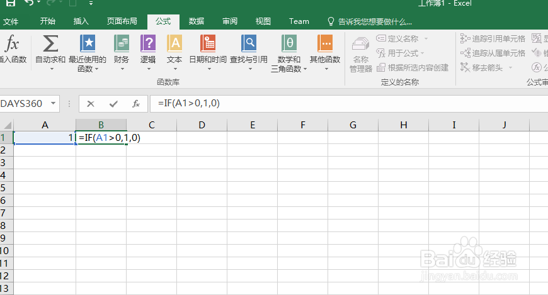This screenshot has height=295, width=548.
Task: Select column A header
Action: [x=45, y=125]
